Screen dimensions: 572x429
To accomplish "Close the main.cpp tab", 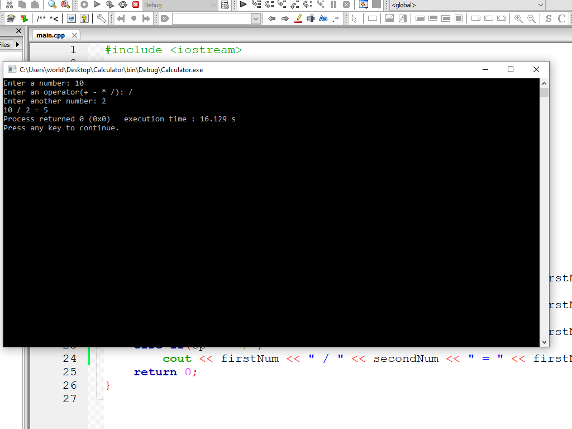I will tap(74, 35).
